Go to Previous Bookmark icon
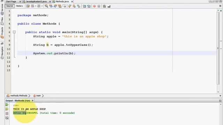Image resolution: width=223 pixels, height=125 pixels. [x=70, y=6]
